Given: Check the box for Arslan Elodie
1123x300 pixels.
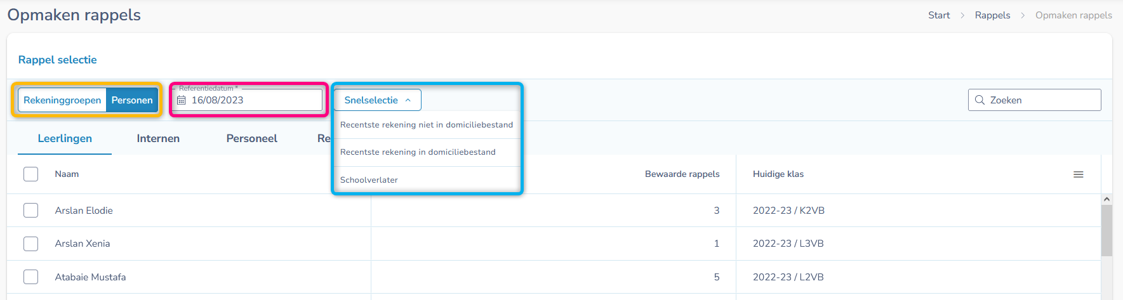Looking at the screenshot, I should [x=30, y=211].
